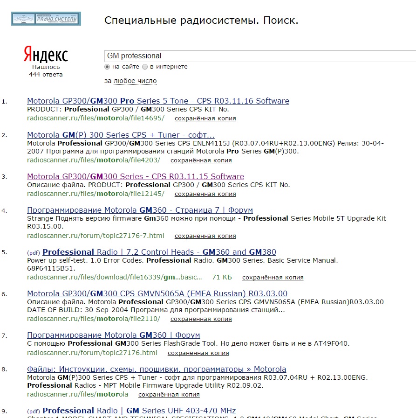Open cached copy for topic27176-7.html result

pyautogui.click(x=205, y=236)
